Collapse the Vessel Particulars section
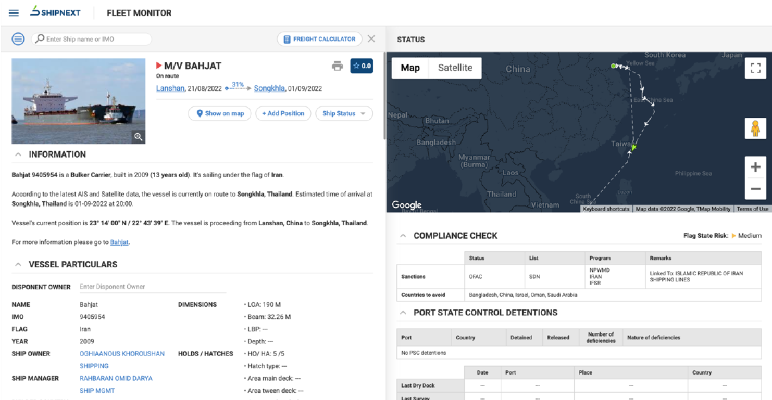This screenshot has height=400, width=772. tap(18, 264)
